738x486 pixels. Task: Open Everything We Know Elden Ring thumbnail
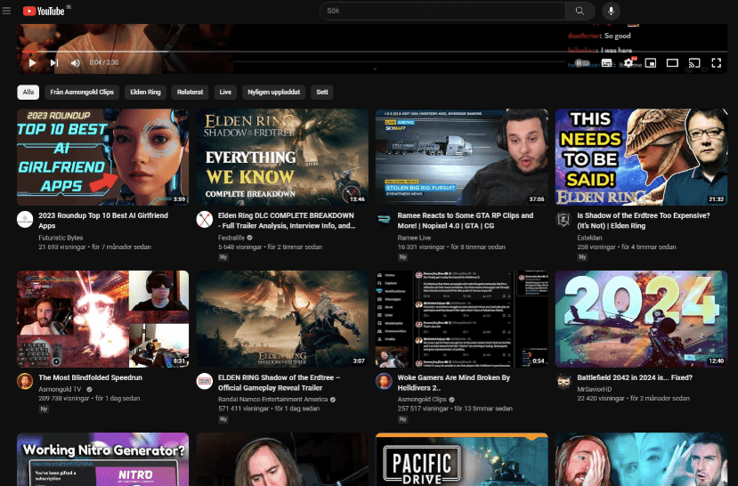[x=282, y=158]
